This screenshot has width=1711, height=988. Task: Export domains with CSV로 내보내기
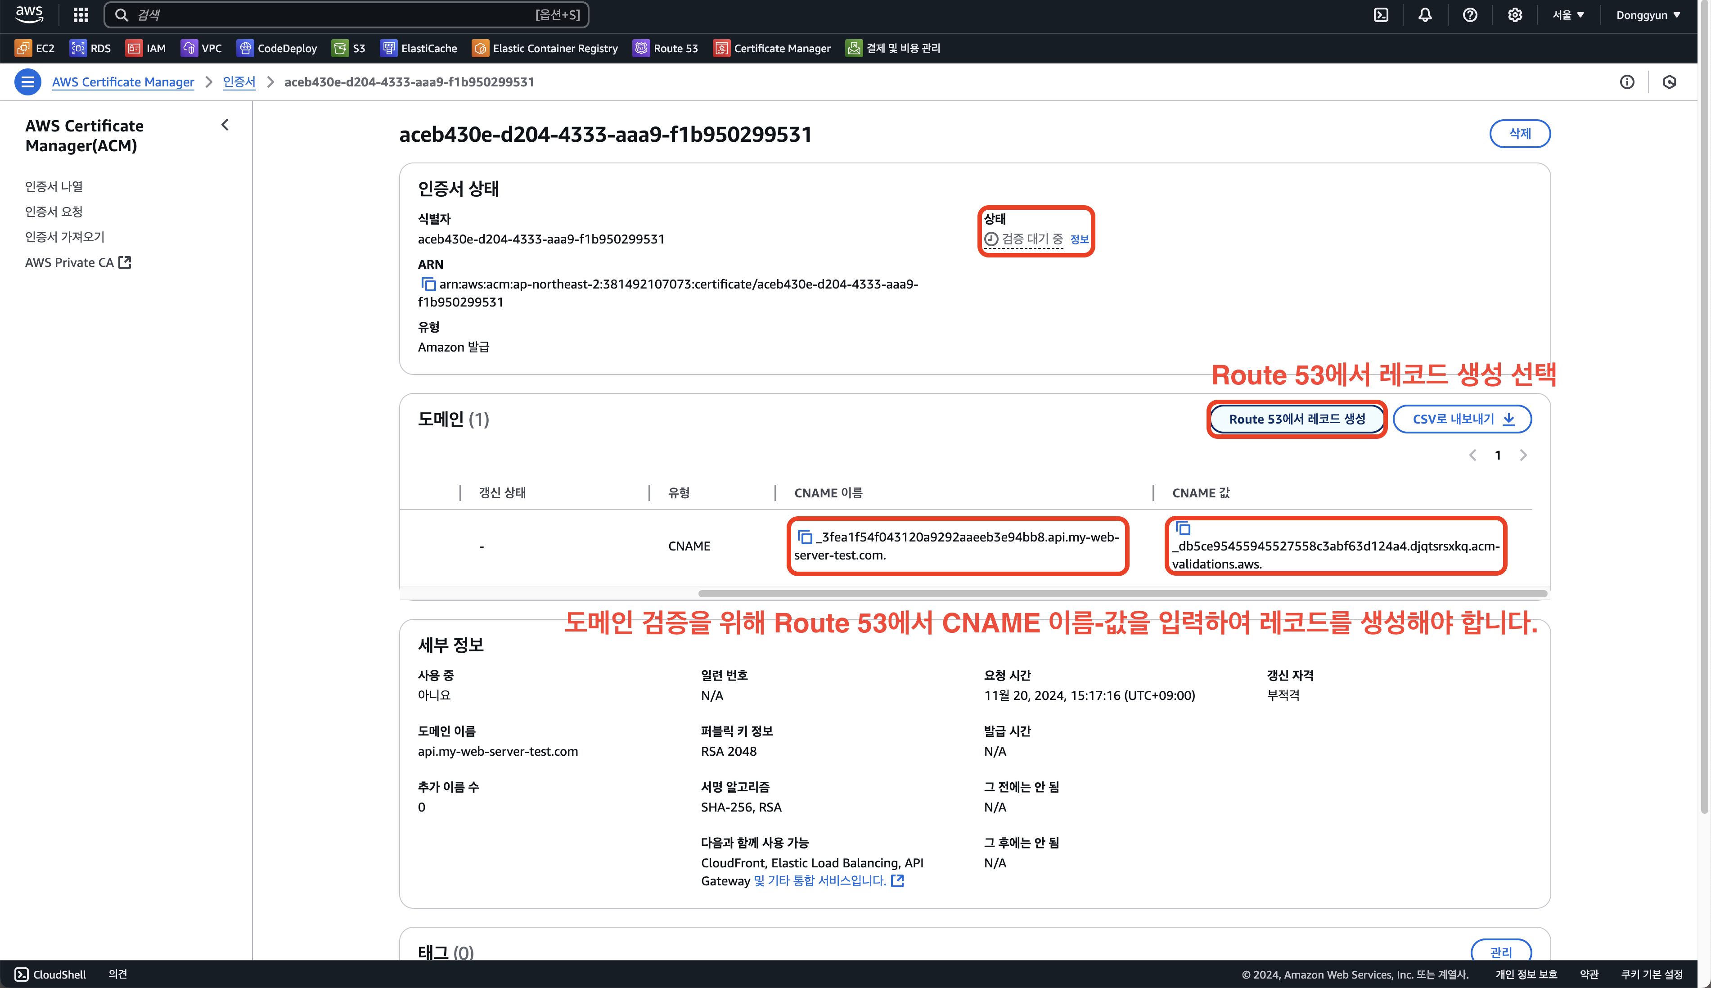tap(1462, 420)
